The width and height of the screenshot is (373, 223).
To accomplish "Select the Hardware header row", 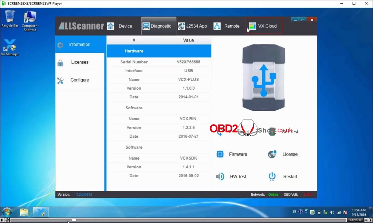I will [159, 51].
